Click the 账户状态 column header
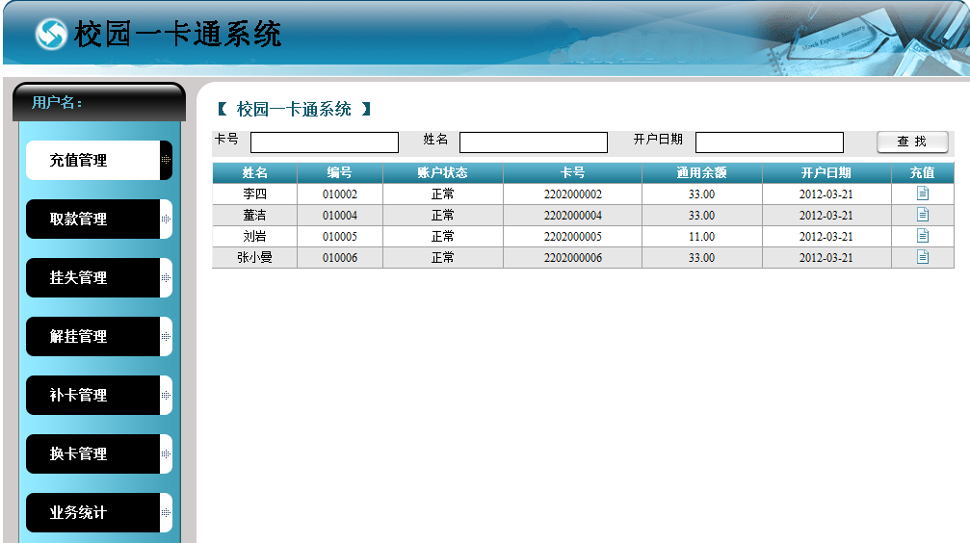 443,172
